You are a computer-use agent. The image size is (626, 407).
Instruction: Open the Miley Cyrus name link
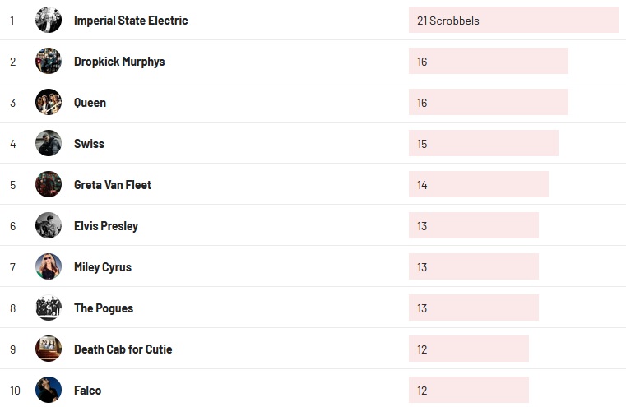[103, 267]
